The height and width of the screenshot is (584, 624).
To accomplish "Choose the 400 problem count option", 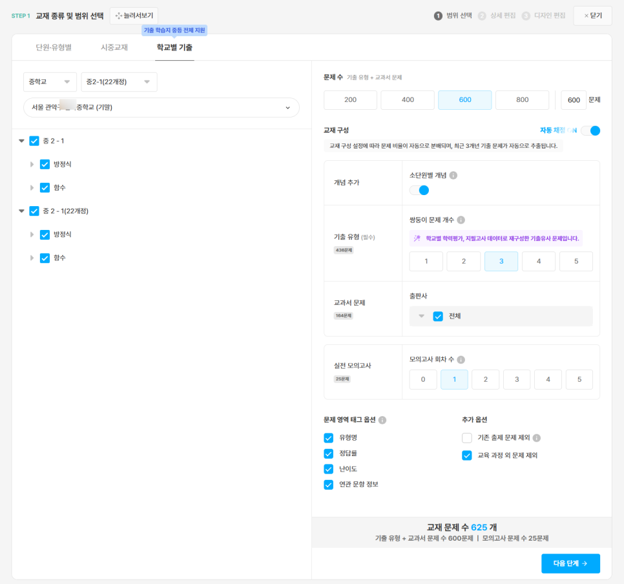I will (408, 100).
